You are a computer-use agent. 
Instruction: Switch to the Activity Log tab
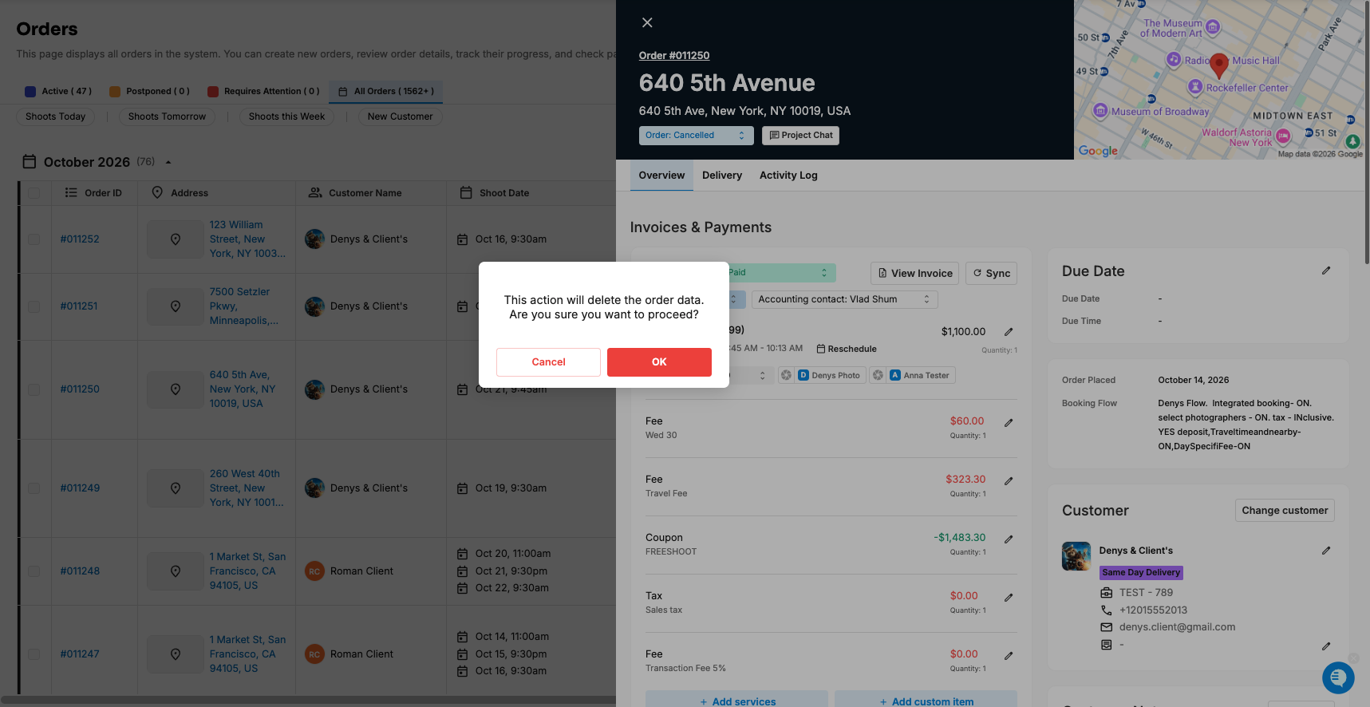pyautogui.click(x=788, y=176)
